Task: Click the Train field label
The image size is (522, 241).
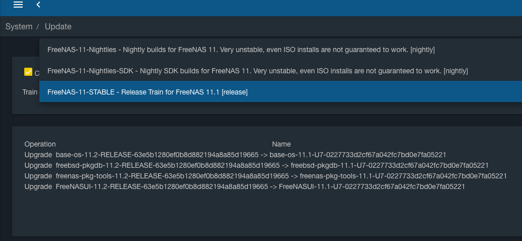Action: 30,92
